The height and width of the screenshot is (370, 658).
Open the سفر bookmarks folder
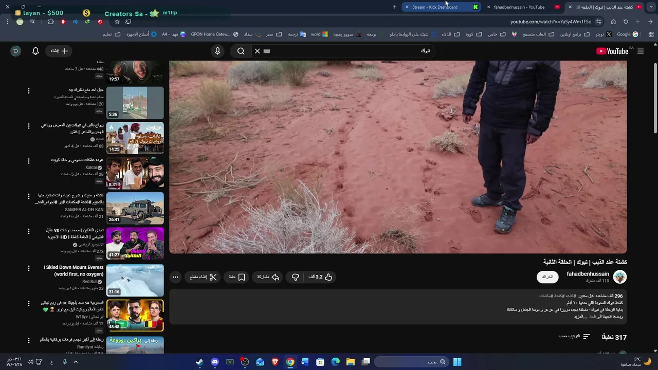(273, 34)
